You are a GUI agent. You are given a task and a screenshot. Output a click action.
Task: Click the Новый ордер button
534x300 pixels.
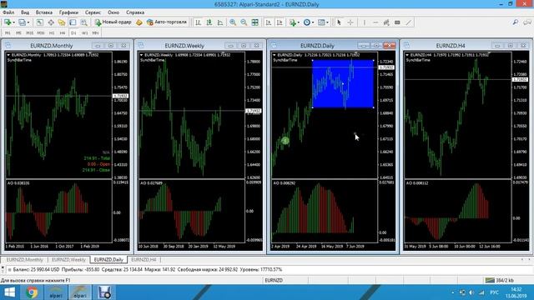[113, 22]
